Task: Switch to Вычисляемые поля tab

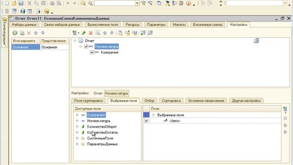Action: point(103,24)
